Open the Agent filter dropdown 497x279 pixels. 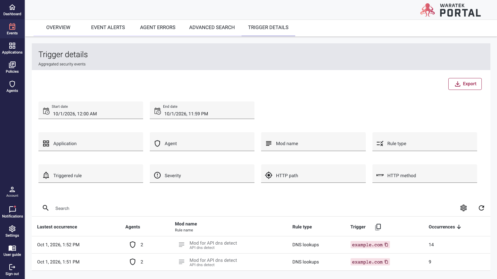tap(202, 142)
